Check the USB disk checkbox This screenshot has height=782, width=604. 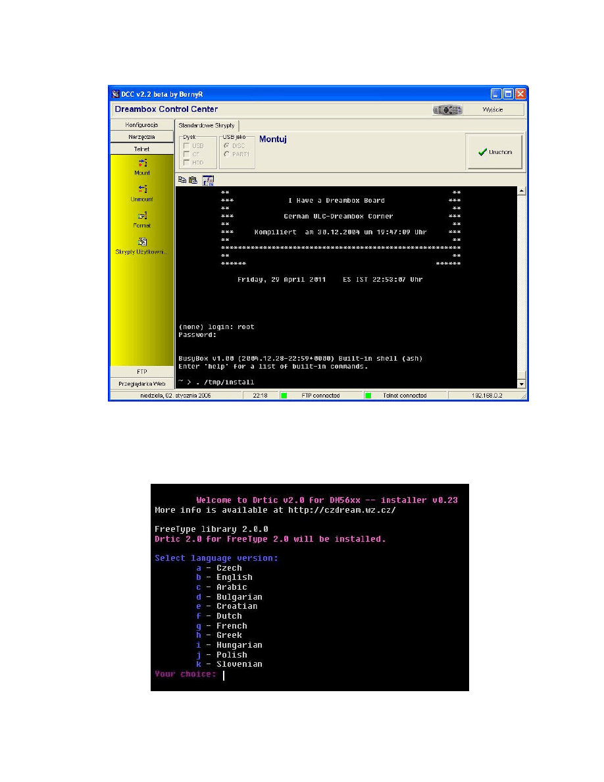pos(187,145)
